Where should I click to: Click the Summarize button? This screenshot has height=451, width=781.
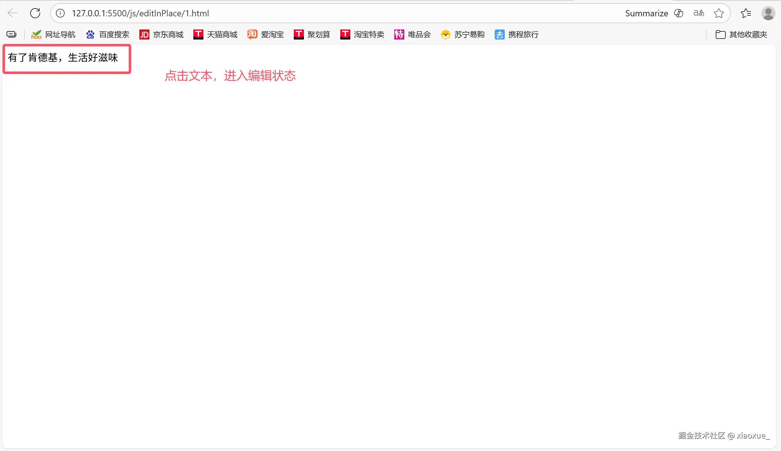[647, 13]
